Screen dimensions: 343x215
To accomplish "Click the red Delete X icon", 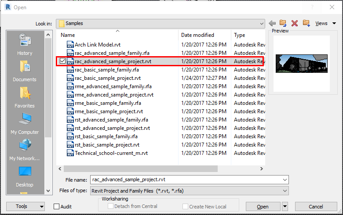I will 295,23.
